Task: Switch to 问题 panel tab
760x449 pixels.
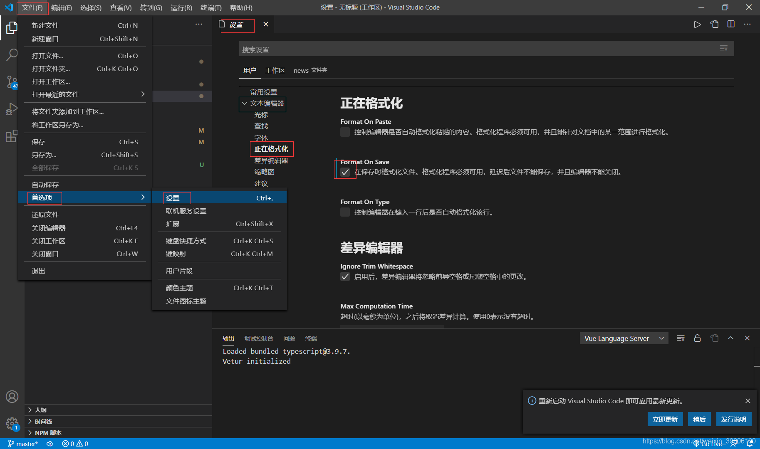Action: [x=289, y=338]
